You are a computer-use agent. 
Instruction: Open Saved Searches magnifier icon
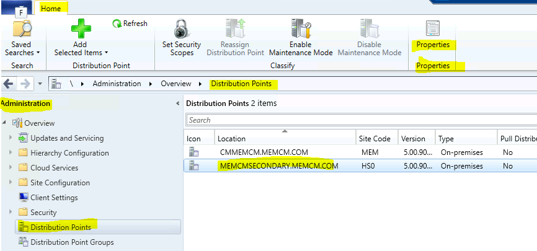(x=22, y=29)
